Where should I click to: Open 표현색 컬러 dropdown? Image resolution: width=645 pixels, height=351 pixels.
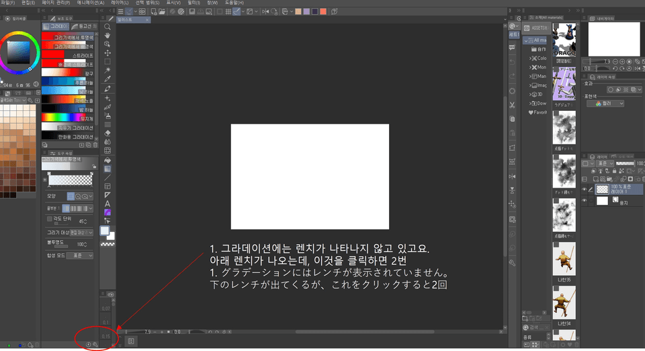click(x=605, y=104)
